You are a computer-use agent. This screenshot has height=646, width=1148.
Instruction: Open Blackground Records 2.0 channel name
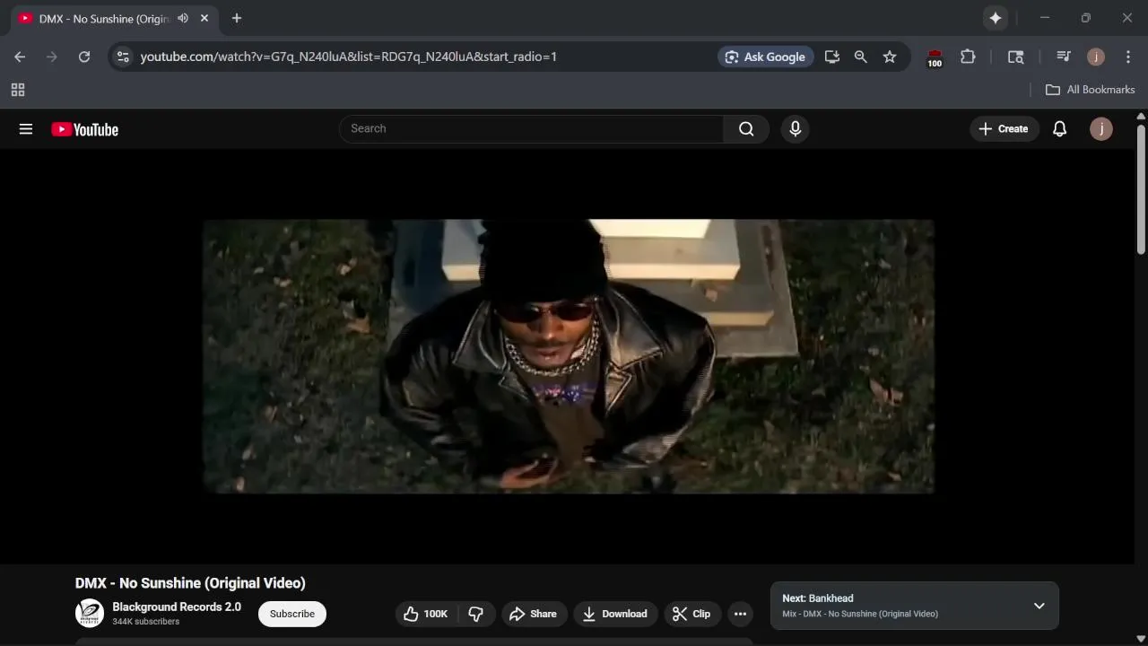177,607
